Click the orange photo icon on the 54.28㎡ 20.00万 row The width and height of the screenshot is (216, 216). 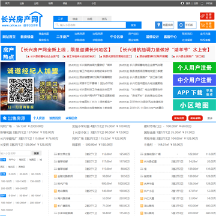click(142, 161)
